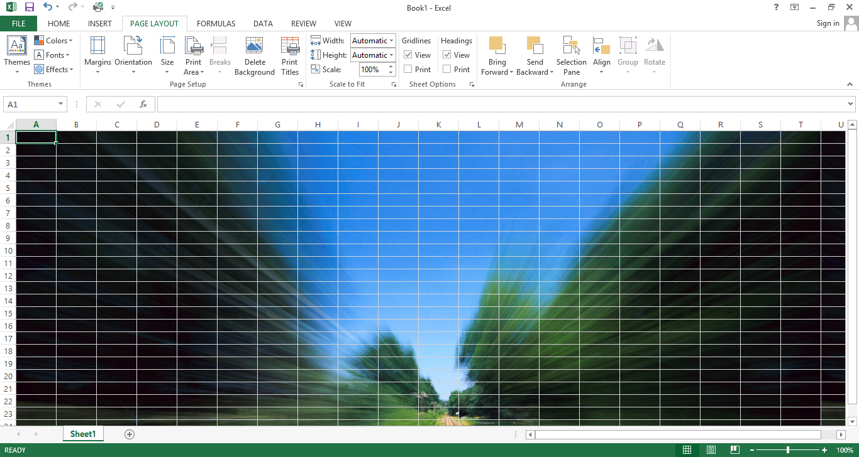The width and height of the screenshot is (859, 457).
Task: Click the Name Box showing A1
Action: [x=30, y=104]
